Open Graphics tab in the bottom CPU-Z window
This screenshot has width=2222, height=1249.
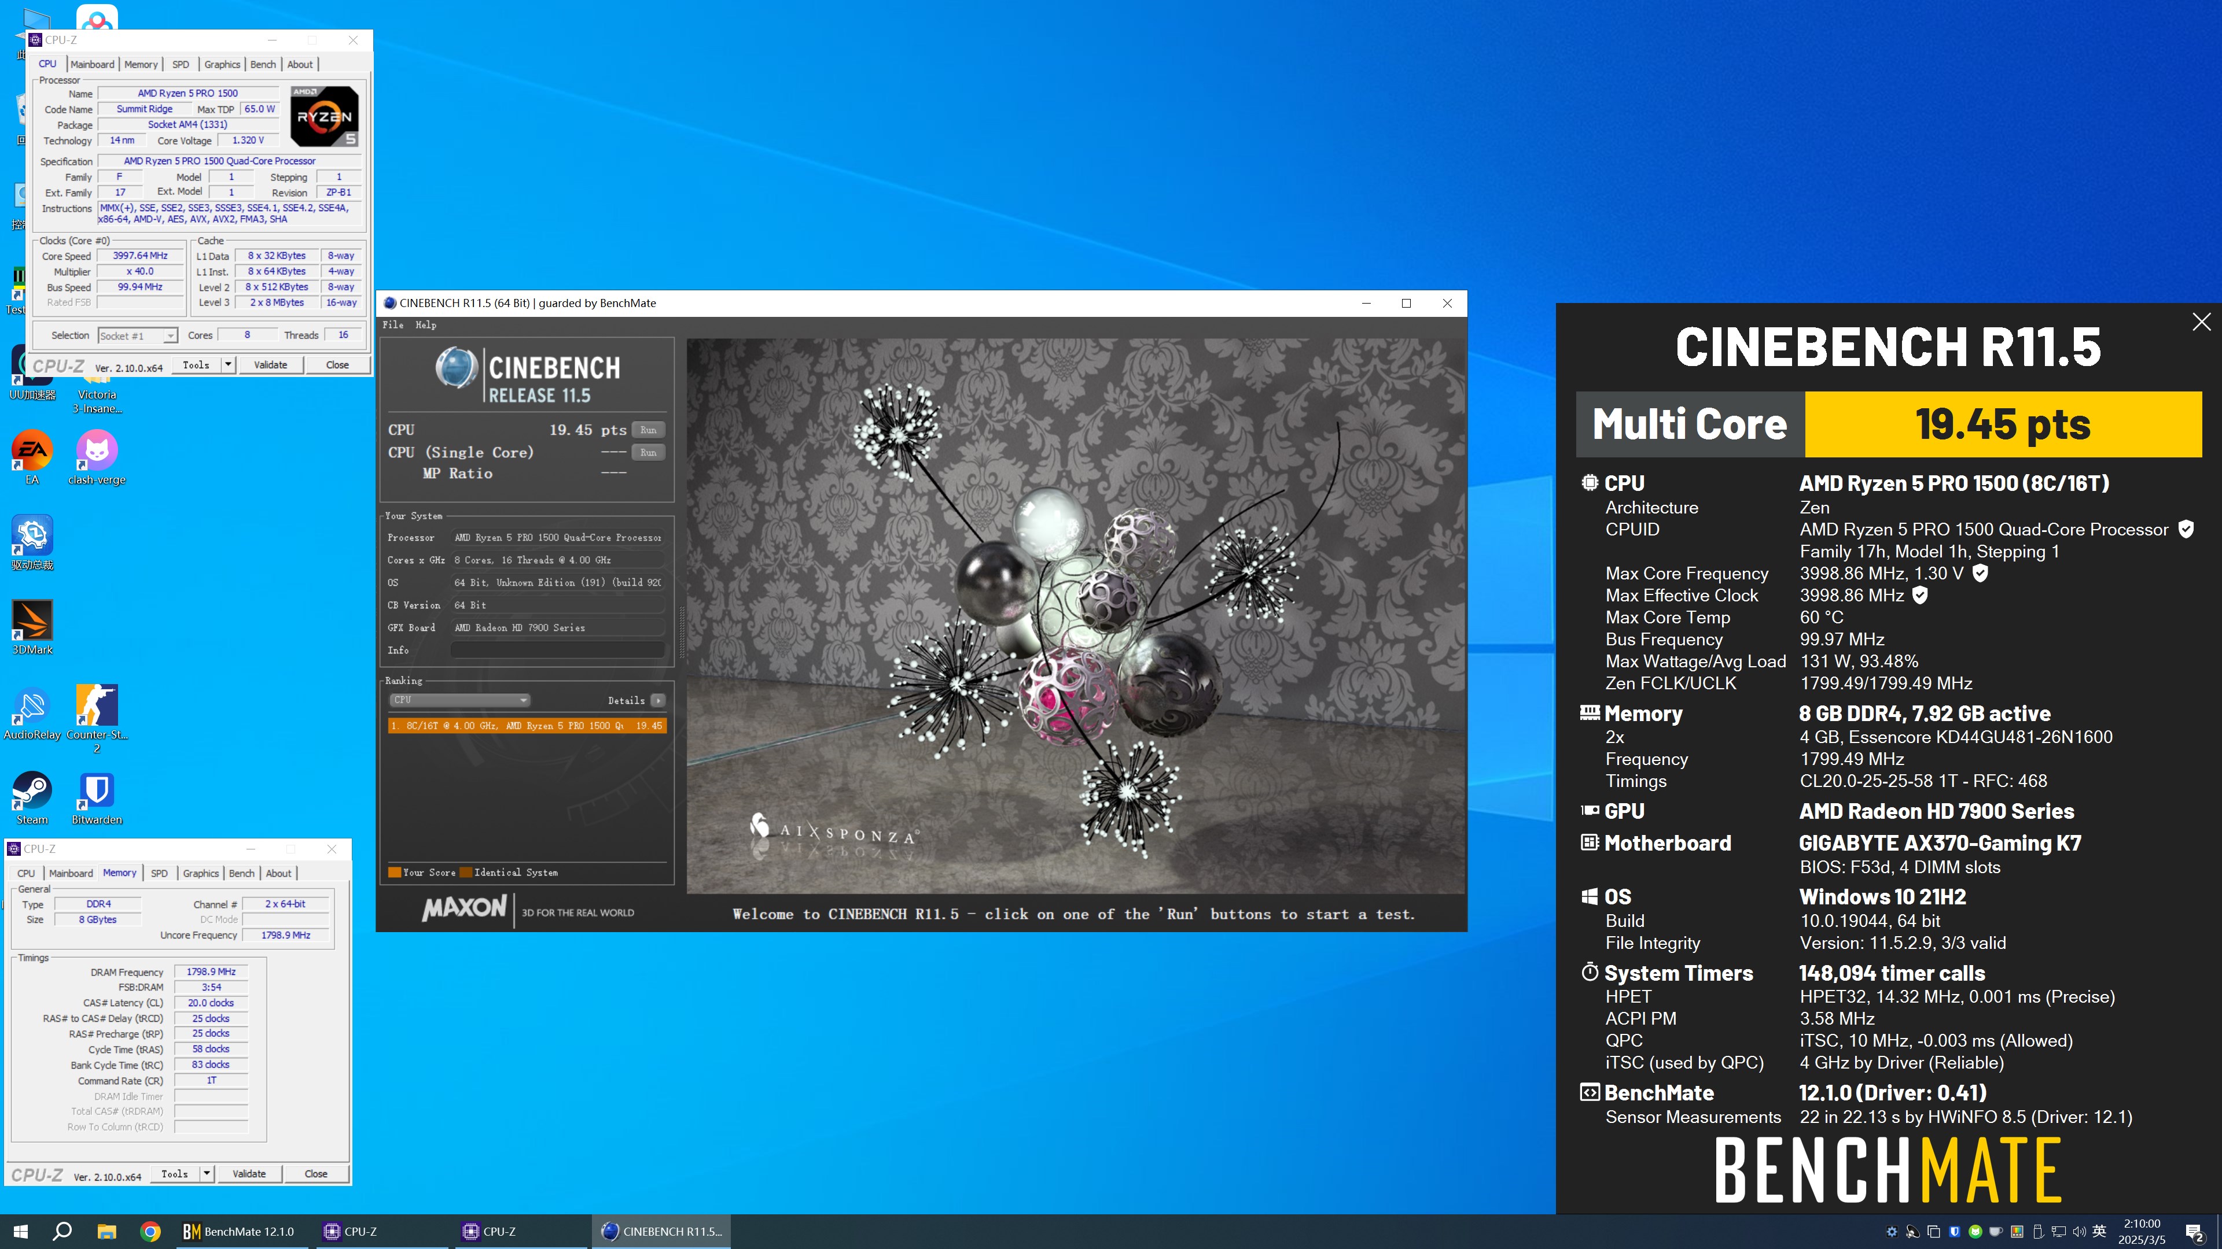point(201,873)
